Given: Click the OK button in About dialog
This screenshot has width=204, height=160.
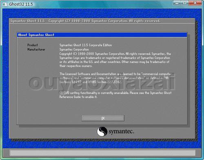Looking at the screenshot, I should coord(103,118).
